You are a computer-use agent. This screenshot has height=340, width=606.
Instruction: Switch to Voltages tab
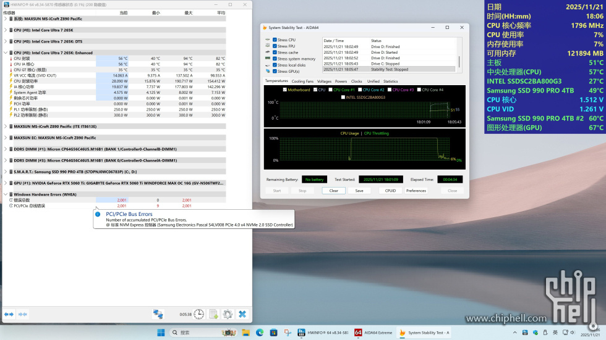[x=324, y=81]
